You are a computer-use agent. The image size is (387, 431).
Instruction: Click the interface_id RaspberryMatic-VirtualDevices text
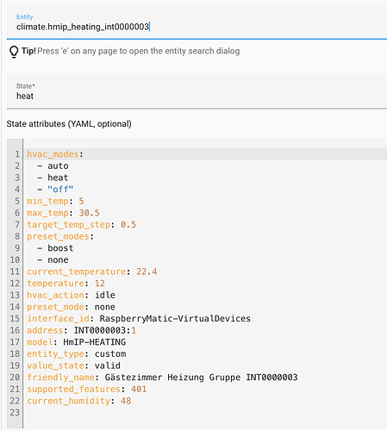[175, 319]
